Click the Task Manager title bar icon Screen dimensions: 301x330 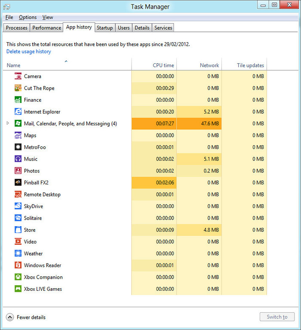pyautogui.click(x=7, y=7)
